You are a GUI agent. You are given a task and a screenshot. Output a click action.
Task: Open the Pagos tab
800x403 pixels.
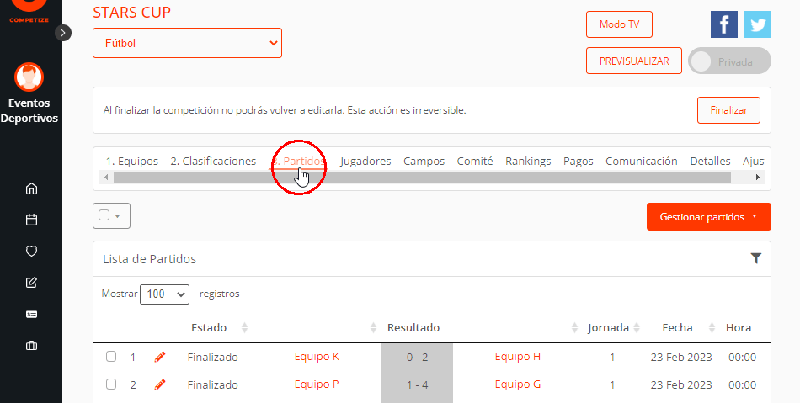pos(578,161)
